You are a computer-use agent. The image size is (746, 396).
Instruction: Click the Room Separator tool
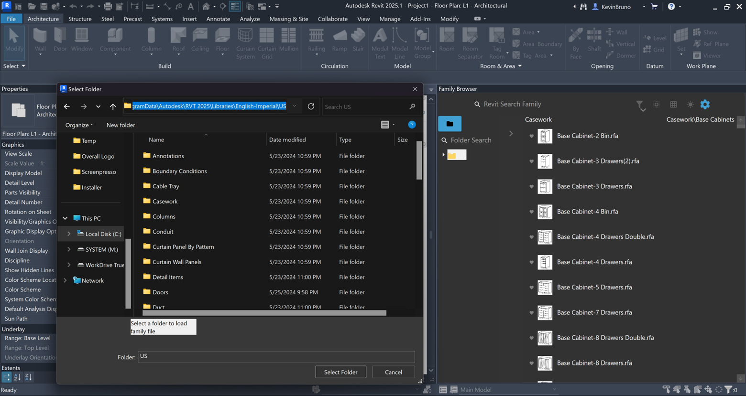[x=470, y=43]
